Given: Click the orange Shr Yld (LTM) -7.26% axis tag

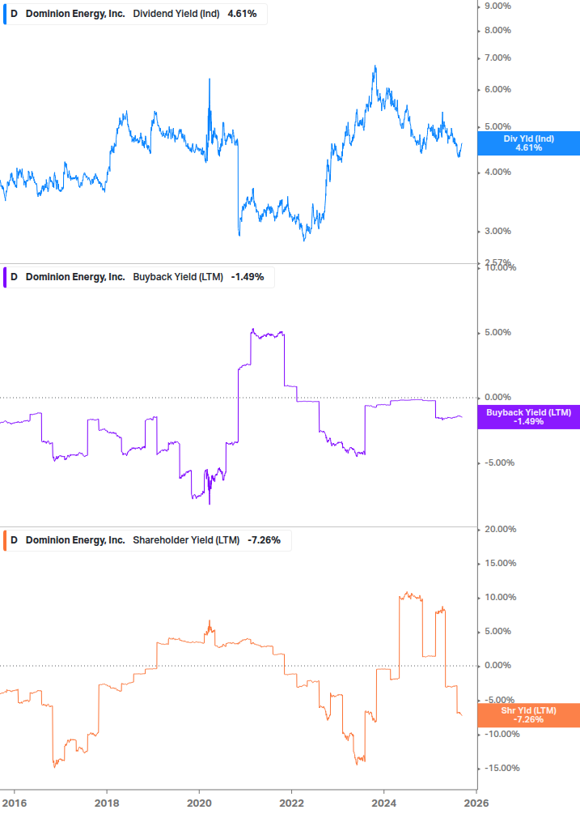Looking at the screenshot, I should [529, 715].
